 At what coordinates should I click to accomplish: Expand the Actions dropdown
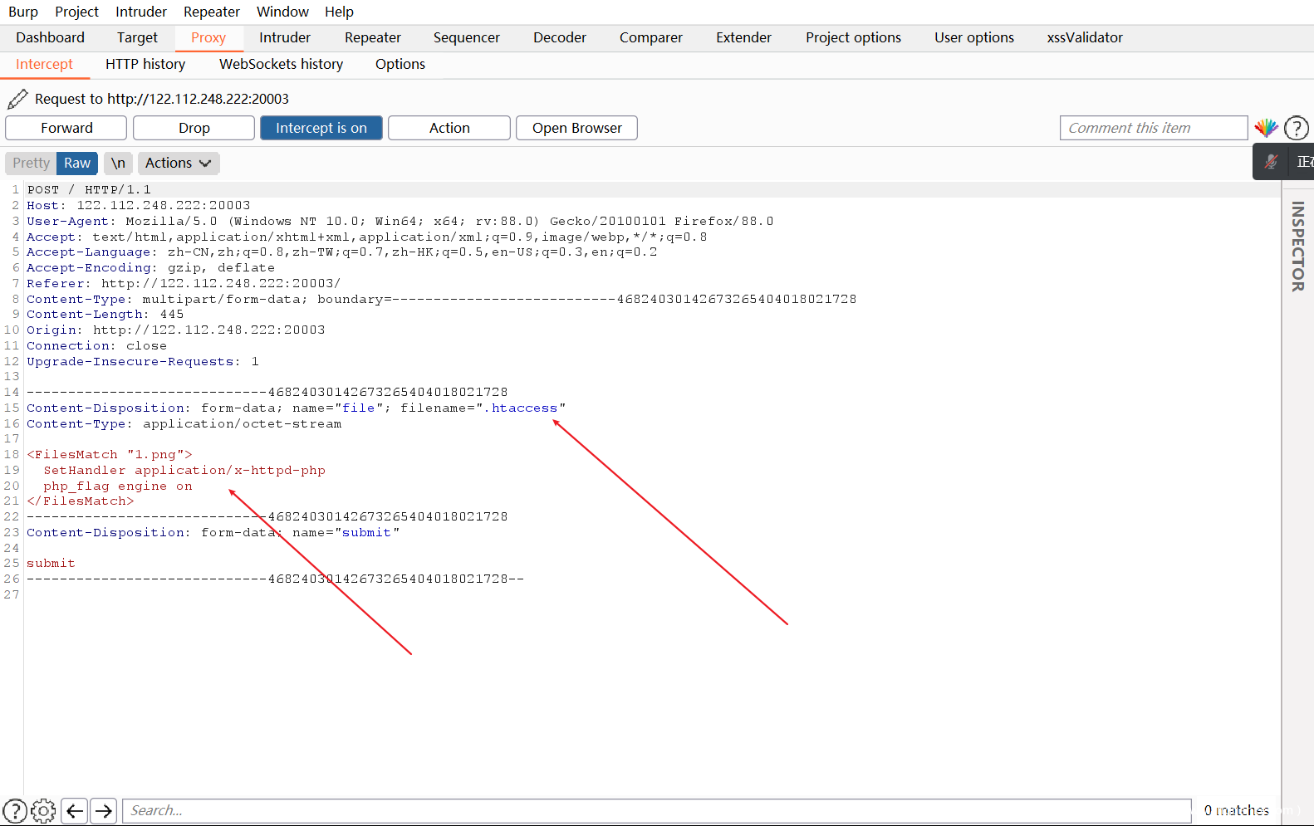178,163
